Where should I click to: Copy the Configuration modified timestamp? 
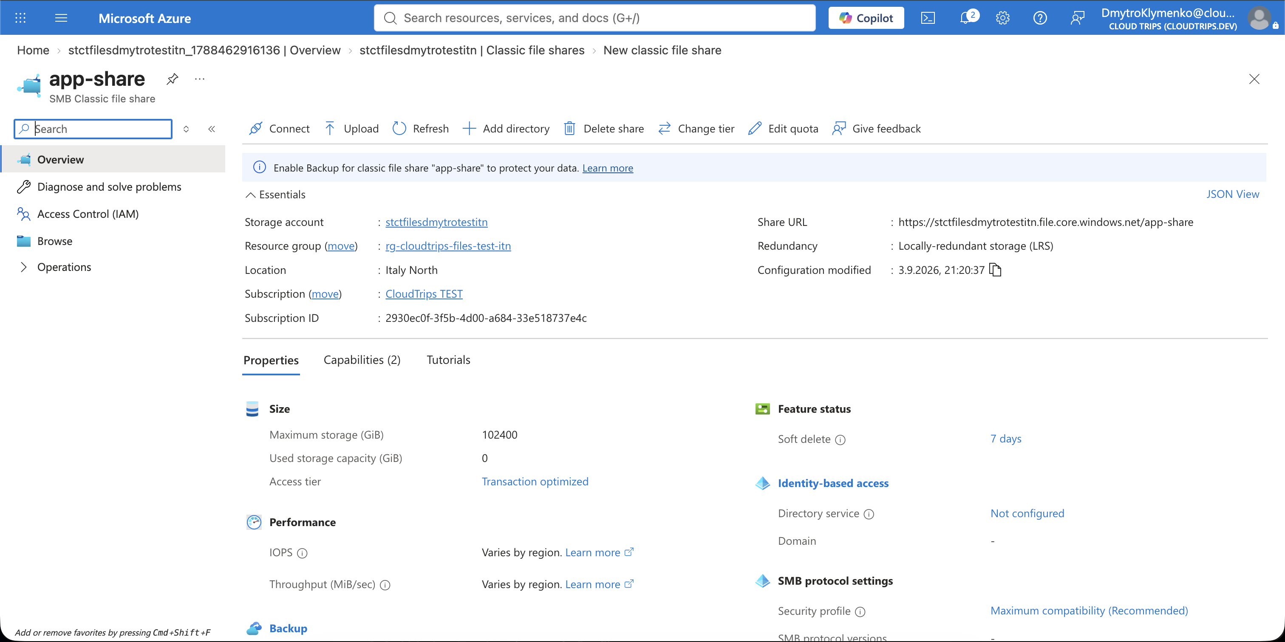pyautogui.click(x=996, y=270)
